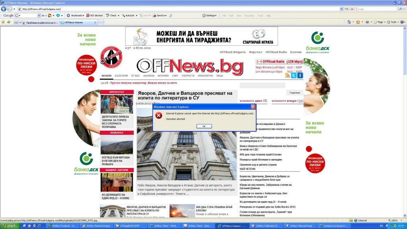Click the orange Feeds icon in command bar
The width and height of the screenshot is (407, 229).
coord(358,22)
